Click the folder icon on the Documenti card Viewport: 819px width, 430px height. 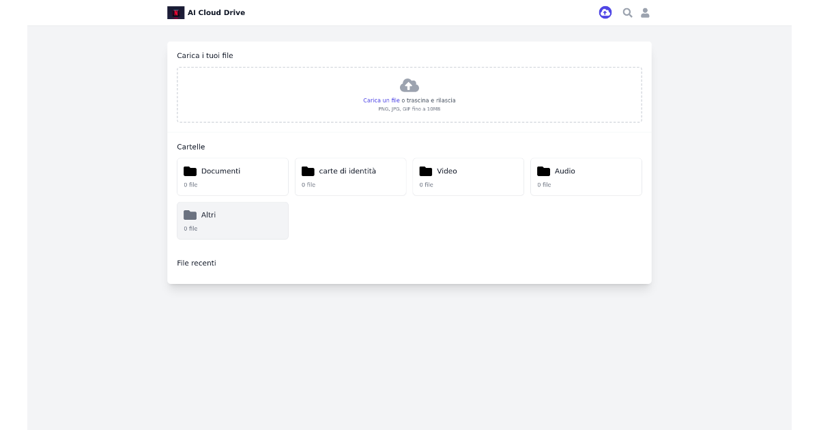point(191,171)
